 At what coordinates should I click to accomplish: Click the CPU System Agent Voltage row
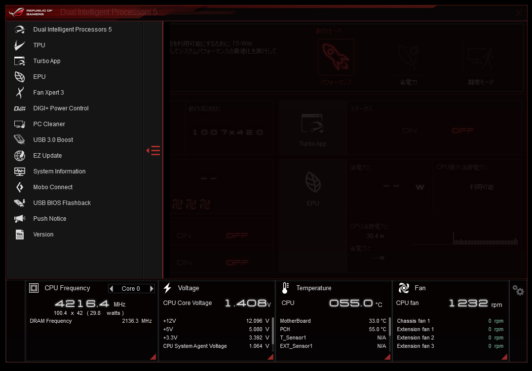(x=216, y=346)
